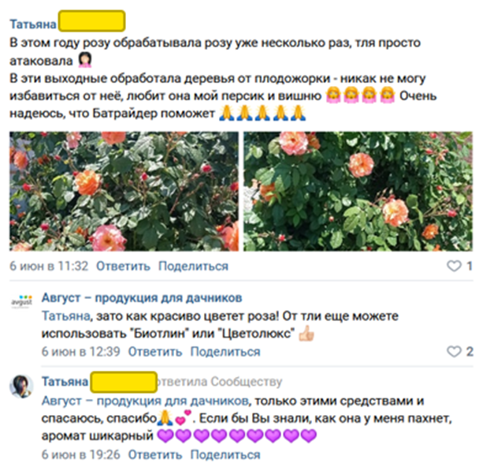Click the Август mention in Tatyana's reply
This screenshot has width=494, height=471.
coord(145,401)
